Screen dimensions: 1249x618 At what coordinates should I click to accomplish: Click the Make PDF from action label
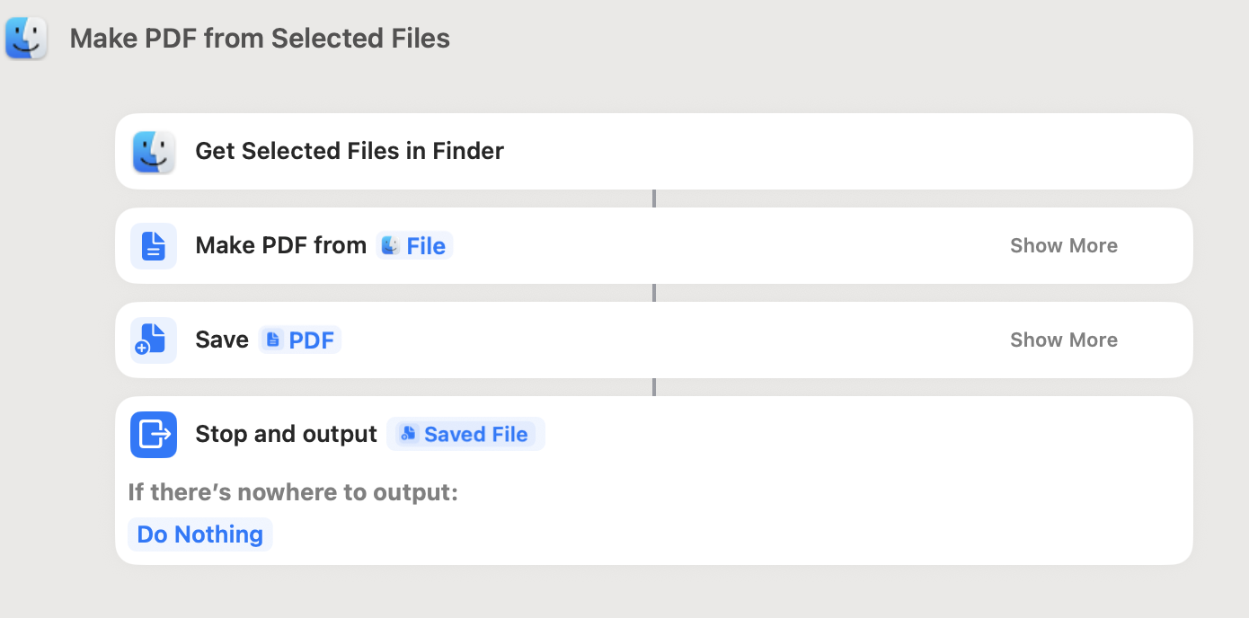tap(280, 246)
